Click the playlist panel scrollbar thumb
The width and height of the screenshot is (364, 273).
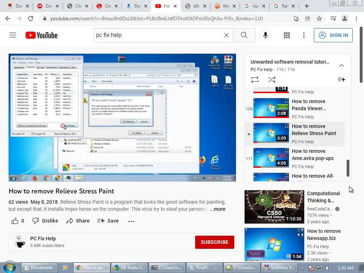pyautogui.click(x=348, y=168)
